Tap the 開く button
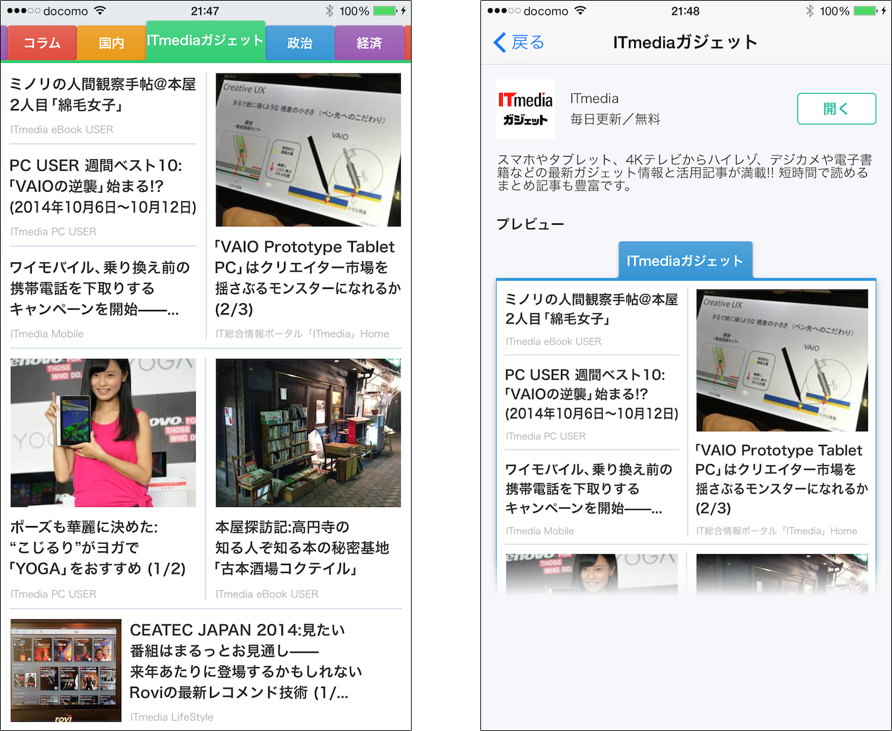Screen dimensions: 892x731 click(836, 108)
